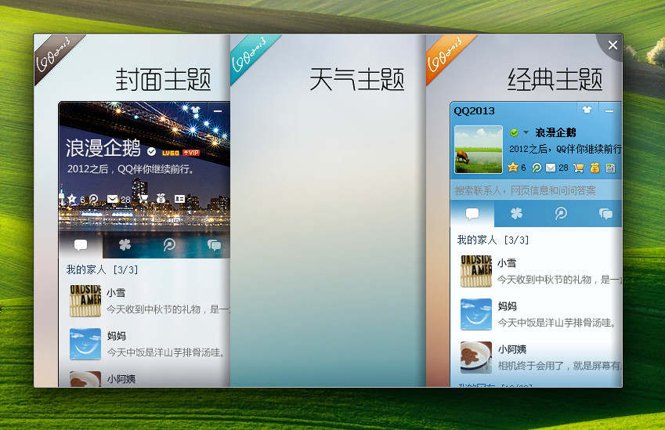Minimize the classic QQ2013 preview window
665x430 pixels.
point(609,110)
